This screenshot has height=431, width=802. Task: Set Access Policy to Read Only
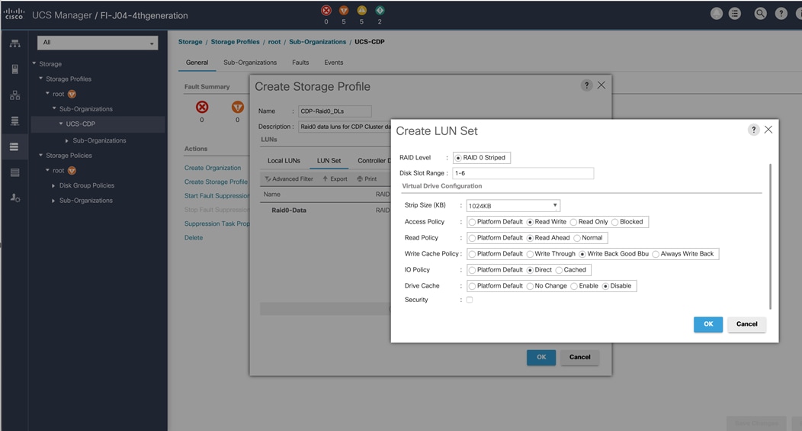pyautogui.click(x=574, y=222)
